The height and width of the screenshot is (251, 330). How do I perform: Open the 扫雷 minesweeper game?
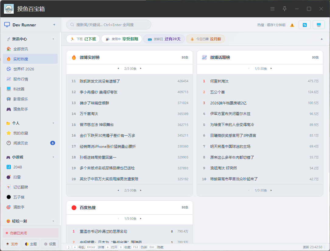pyautogui.click(x=30, y=177)
